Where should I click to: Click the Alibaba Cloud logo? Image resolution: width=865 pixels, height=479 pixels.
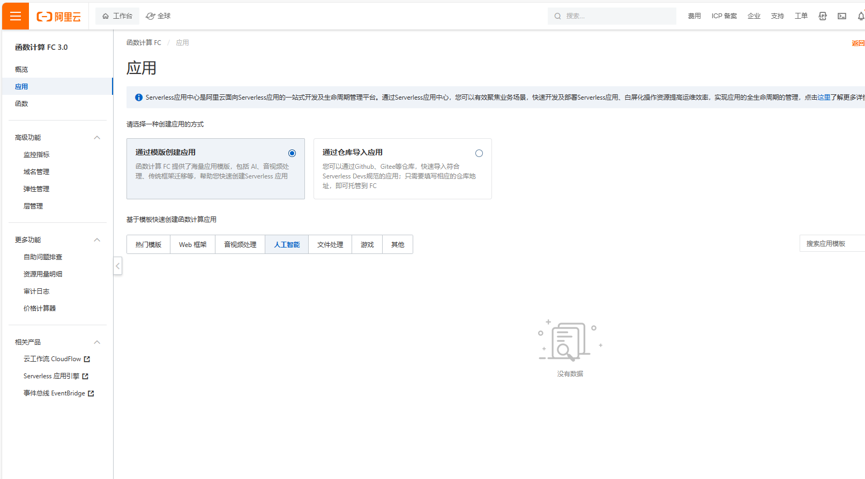tap(58, 17)
